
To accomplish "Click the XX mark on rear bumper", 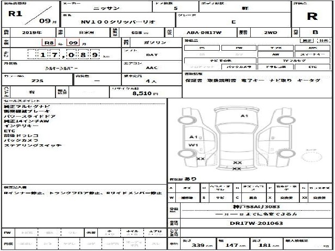I will [x=237, y=168].
